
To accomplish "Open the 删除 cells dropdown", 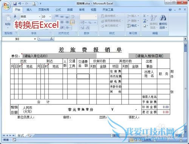I will coord(133,21).
